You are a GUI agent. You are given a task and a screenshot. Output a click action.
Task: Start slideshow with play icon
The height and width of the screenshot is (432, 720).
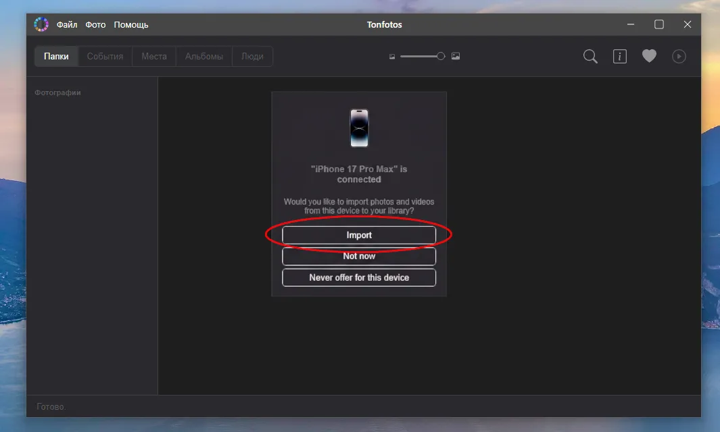679,57
